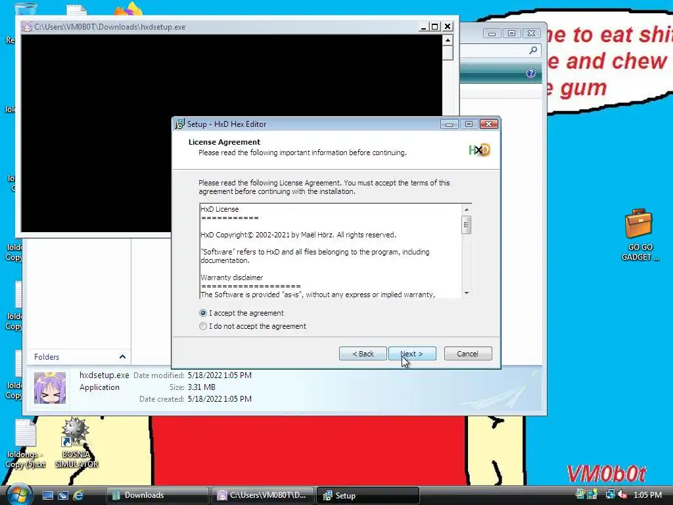The image size is (673, 505).
Task: Click the 3.31 MB size value
Action: click(x=201, y=387)
